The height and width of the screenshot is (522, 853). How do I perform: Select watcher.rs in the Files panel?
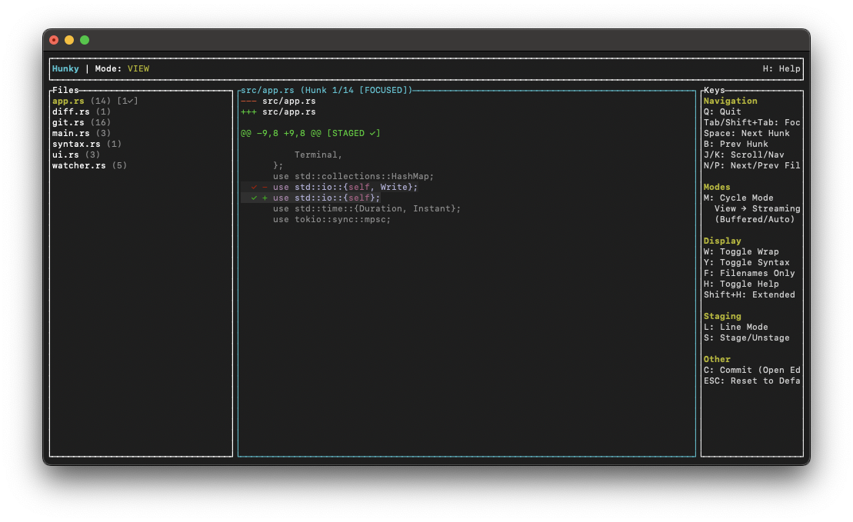[x=79, y=165]
